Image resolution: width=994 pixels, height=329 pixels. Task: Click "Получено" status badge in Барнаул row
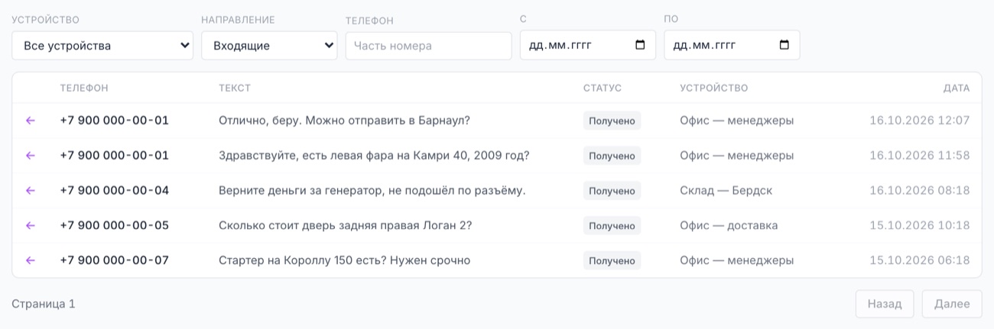612,121
